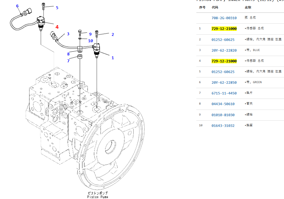Image resolution: width=284 pixels, height=199 pixels.
Task: Open highlighted 729-12-21000 link in row 1
Action: click(x=224, y=29)
